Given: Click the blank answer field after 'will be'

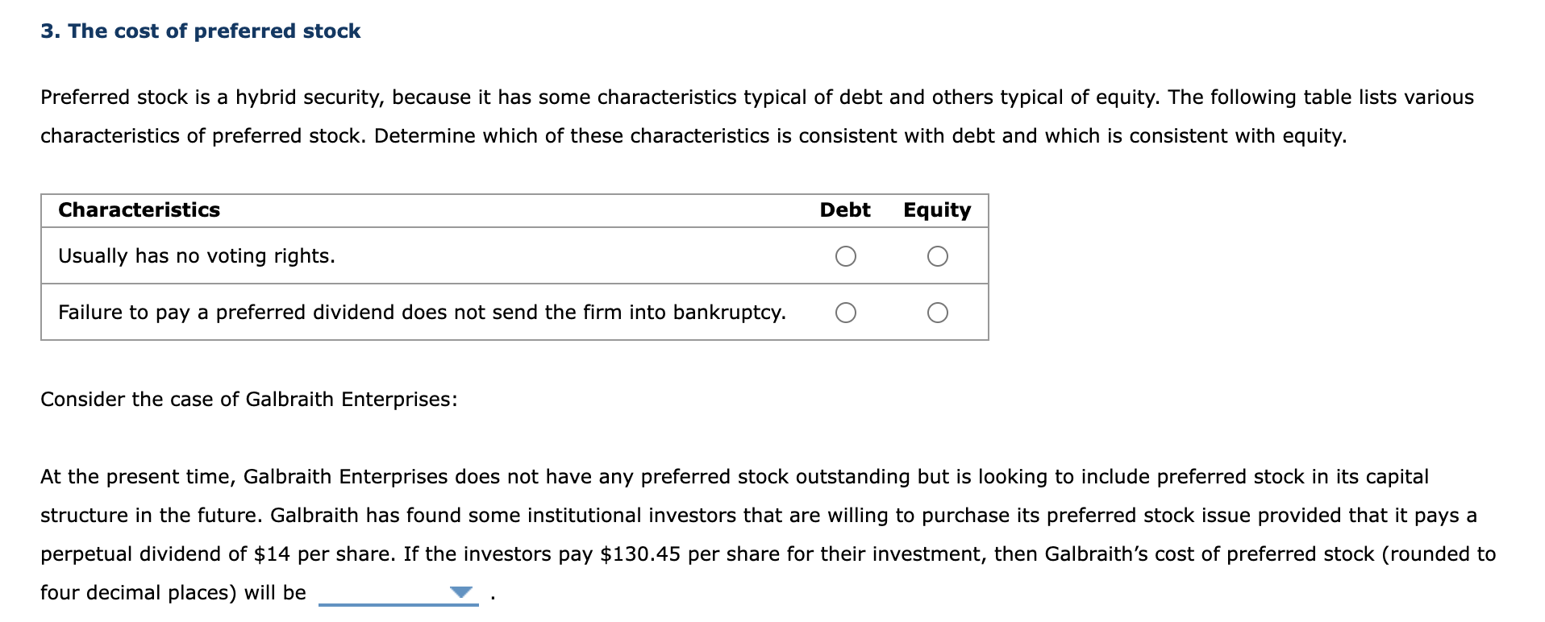Looking at the screenshot, I should click(x=384, y=594).
